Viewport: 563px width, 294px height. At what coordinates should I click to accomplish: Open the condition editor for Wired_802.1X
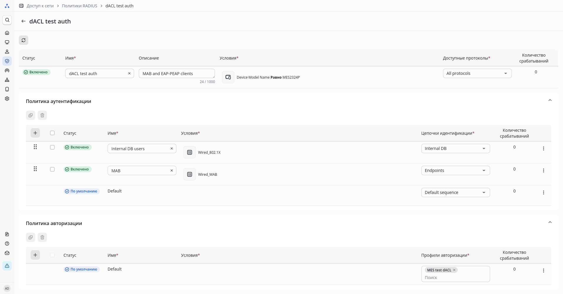pyautogui.click(x=190, y=152)
